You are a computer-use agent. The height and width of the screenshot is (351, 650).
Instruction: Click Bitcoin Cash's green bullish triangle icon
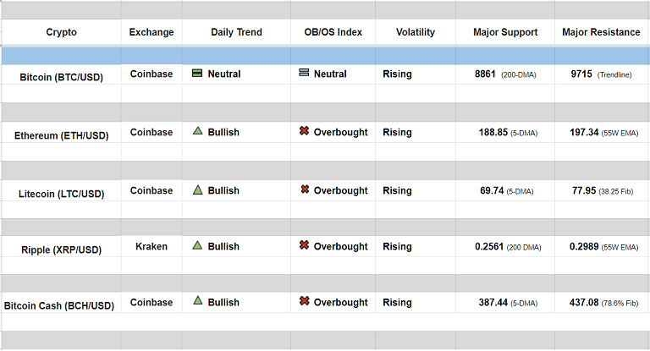197,300
